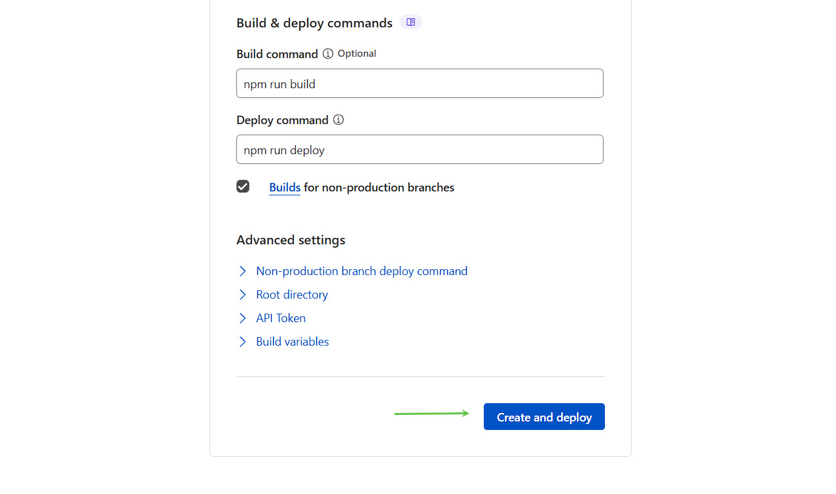This screenshot has width=836, height=494.
Task: Click the info icon beside Deploy command
Action: click(x=338, y=120)
